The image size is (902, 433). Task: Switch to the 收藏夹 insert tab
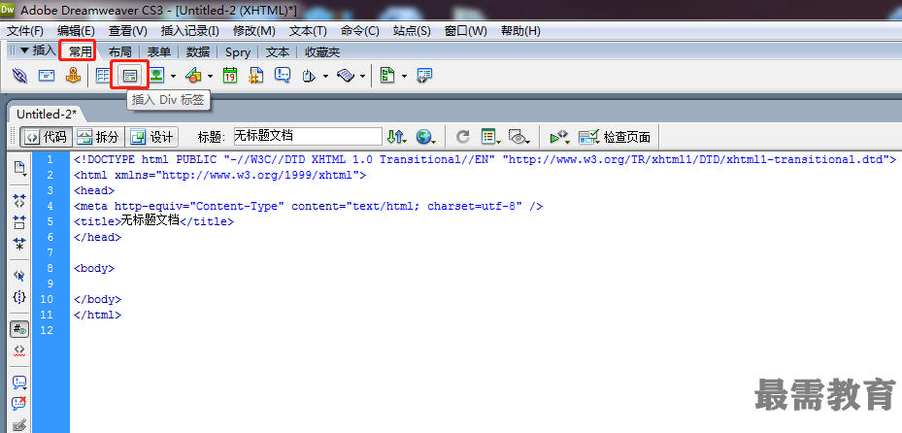coord(322,51)
